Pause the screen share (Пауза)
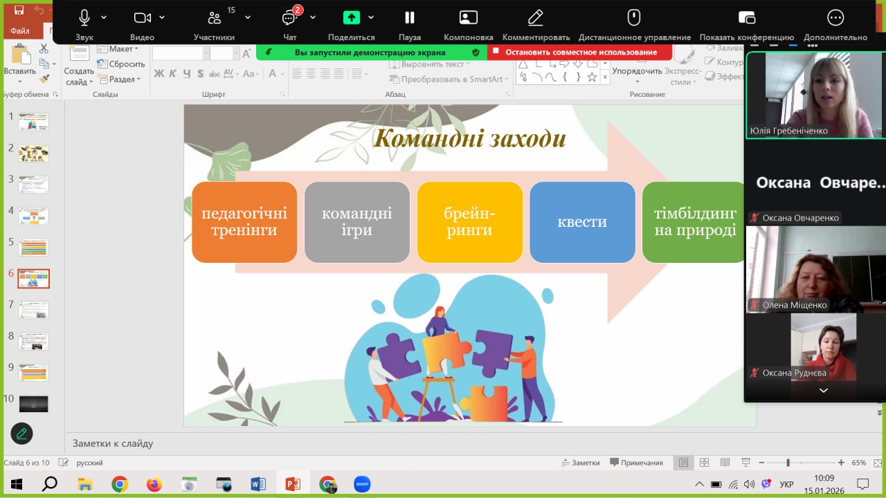Viewport: 886px width, 498px height. click(410, 18)
